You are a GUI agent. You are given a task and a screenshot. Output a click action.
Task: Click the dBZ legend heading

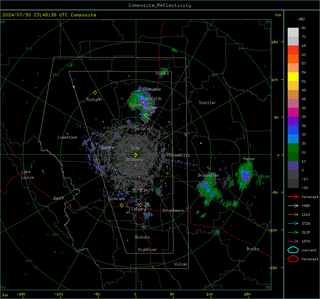(302, 19)
